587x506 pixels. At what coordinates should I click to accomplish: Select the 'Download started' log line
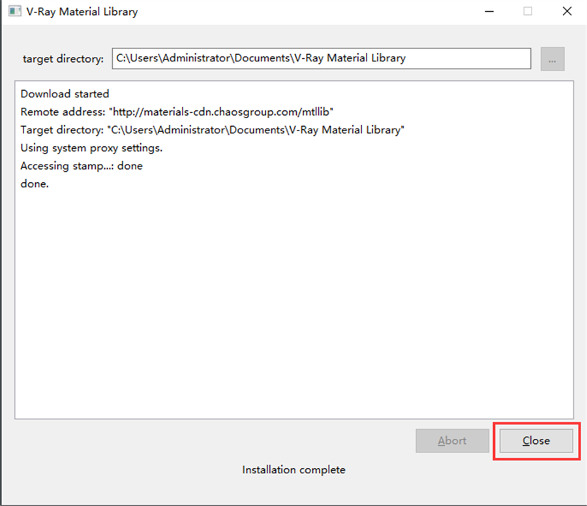[x=65, y=94]
